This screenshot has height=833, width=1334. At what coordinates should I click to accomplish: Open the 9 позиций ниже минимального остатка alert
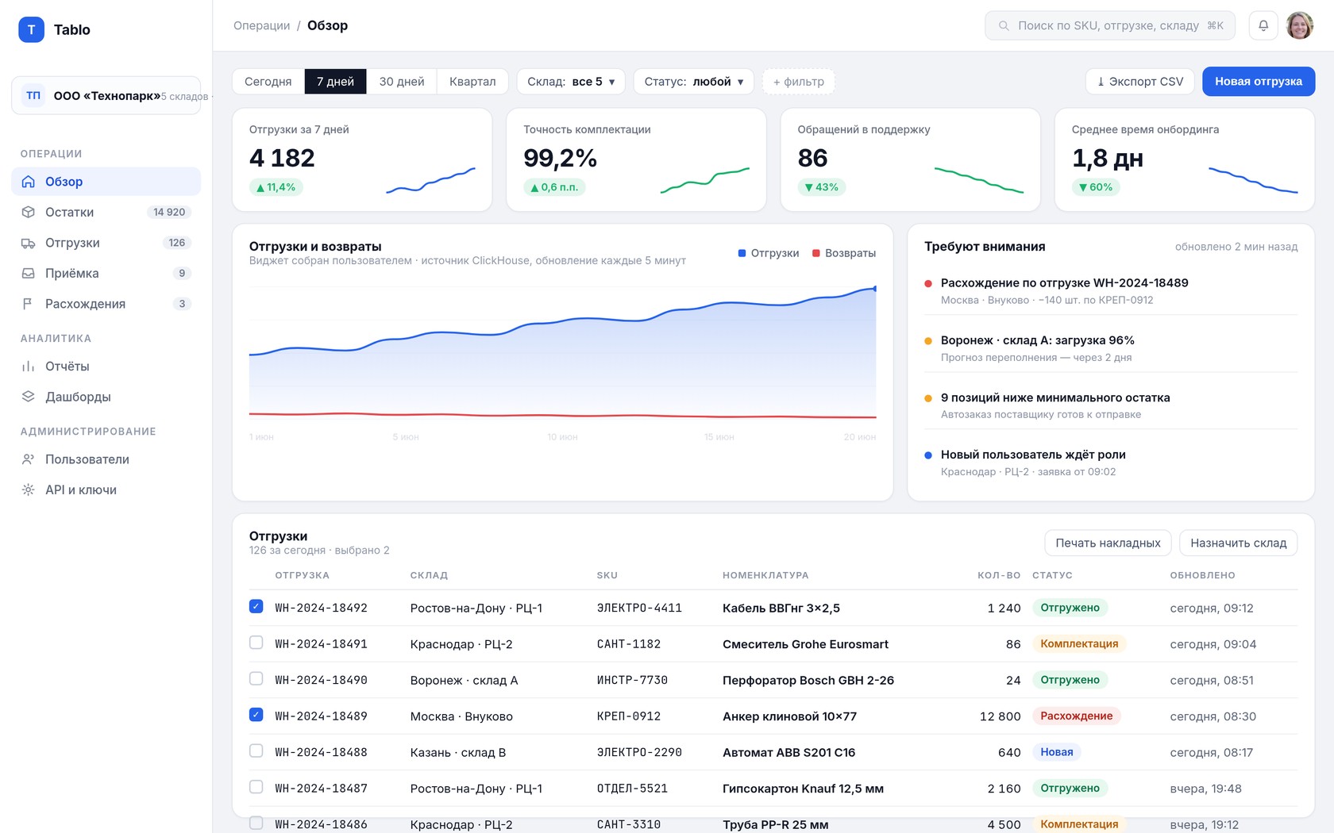[1111, 405]
